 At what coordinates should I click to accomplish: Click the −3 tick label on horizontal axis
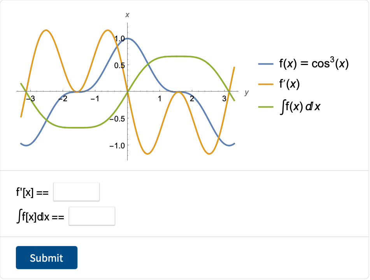pyautogui.click(x=30, y=99)
